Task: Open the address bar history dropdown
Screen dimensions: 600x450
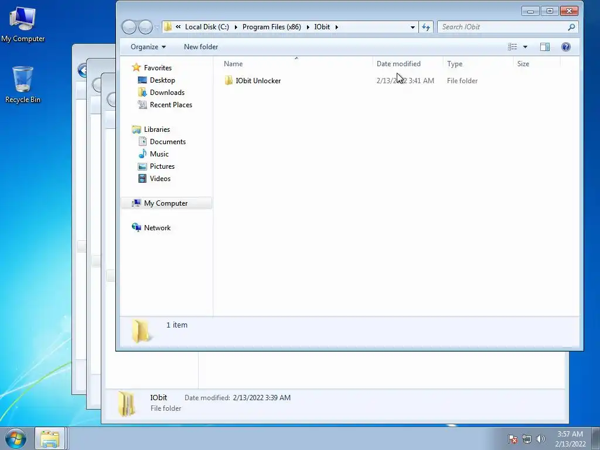Action: [x=412, y=27]
